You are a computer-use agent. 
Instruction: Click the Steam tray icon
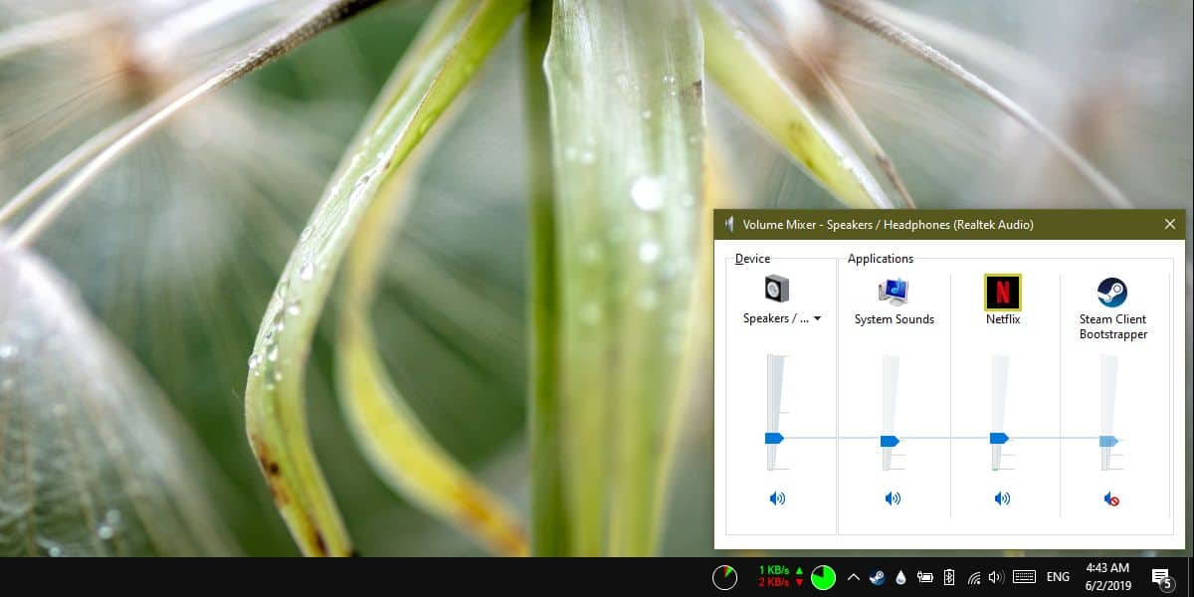pyautogui.click(x=877, y=577)
